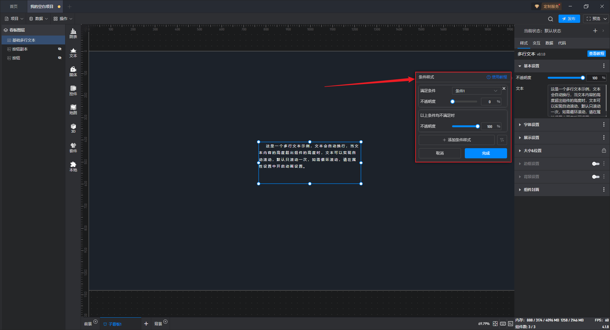Enable the 背景设置 toggle switch
Image resolution: width=610 pixels, height=330 pixels.
[595, 177]
